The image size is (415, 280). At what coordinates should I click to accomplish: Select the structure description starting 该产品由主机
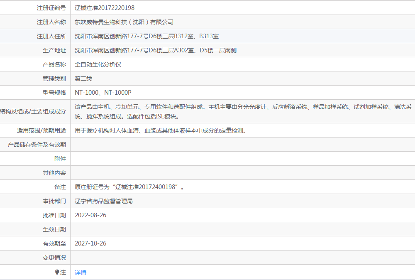coord(243,111)
